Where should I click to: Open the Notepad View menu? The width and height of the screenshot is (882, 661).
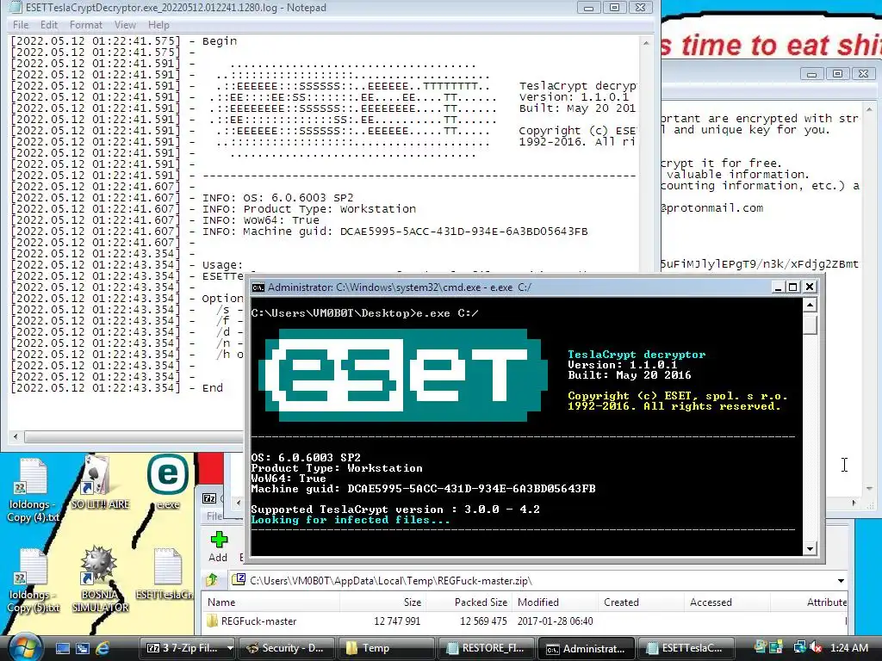pyautogui.click(x=125, y=25)
